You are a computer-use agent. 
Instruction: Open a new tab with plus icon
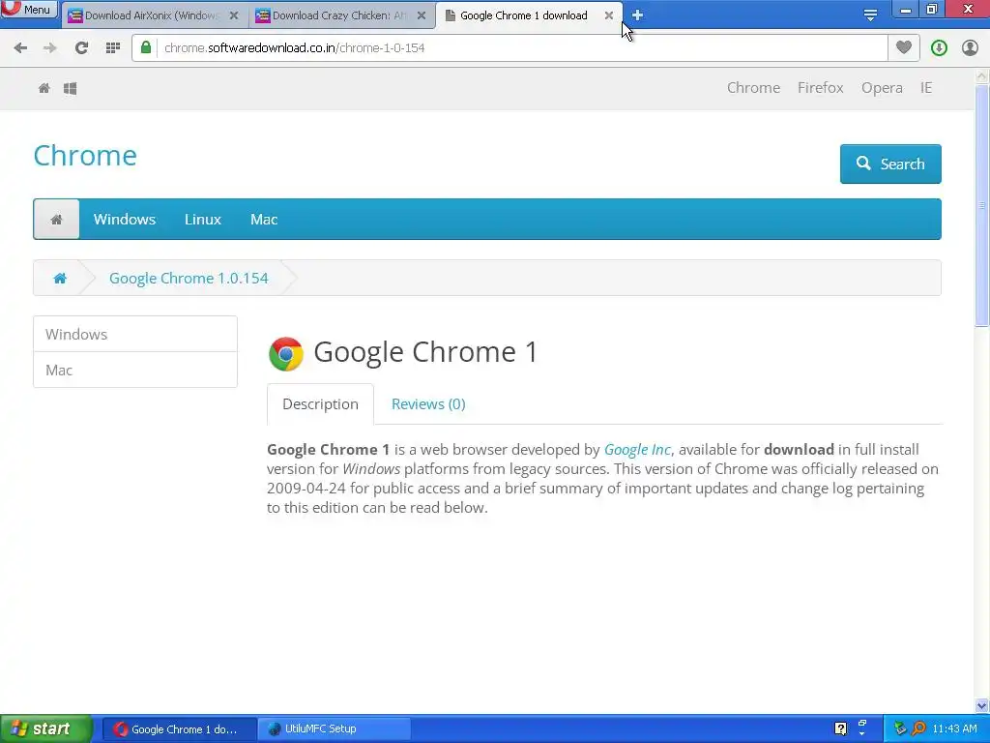tap(638, 15)
